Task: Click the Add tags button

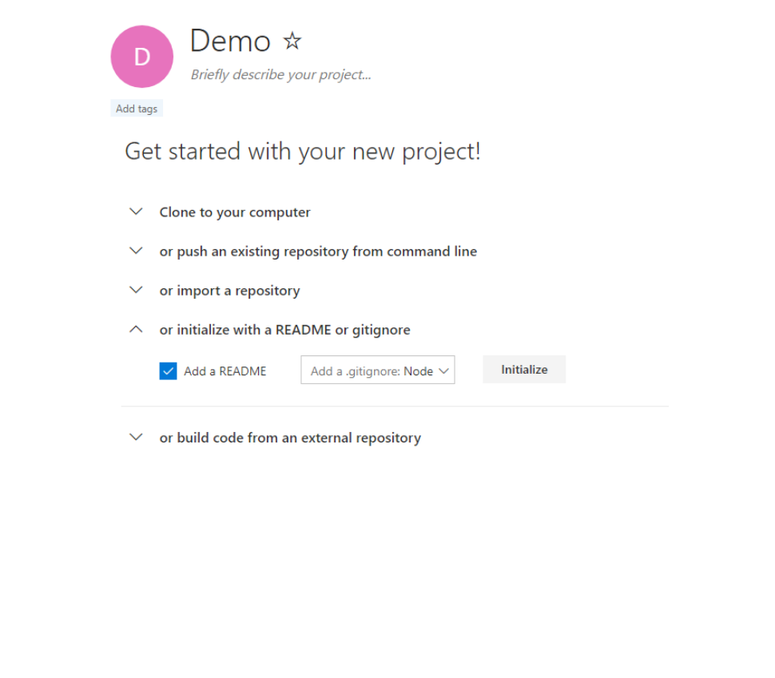Action: 137,109
